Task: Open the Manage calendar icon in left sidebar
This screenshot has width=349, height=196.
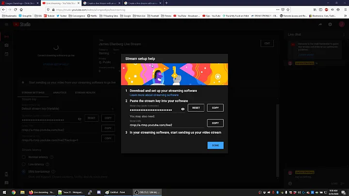Action: point(6,54)
